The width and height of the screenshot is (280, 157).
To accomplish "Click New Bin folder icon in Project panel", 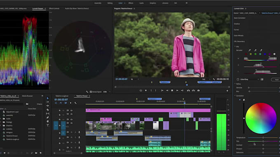I will 36,153.
